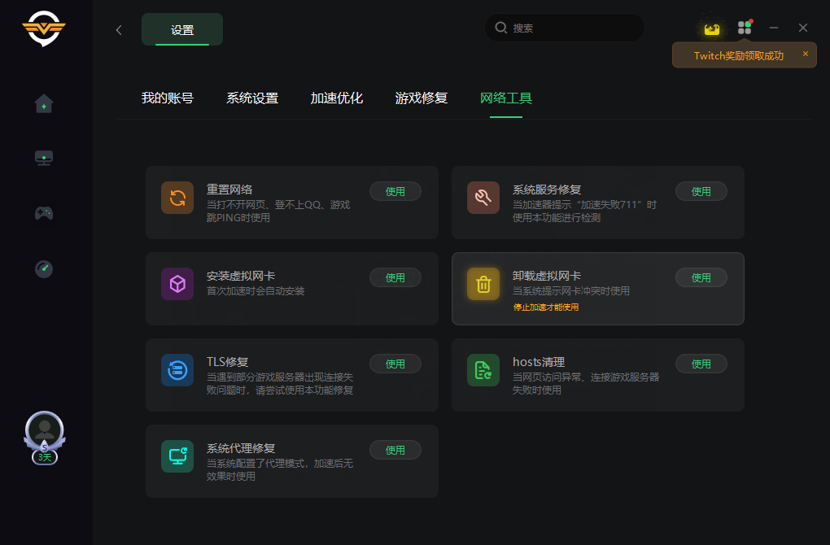Switch to the 我的账号 tab
830x545 pixels.
click(168, 98)
